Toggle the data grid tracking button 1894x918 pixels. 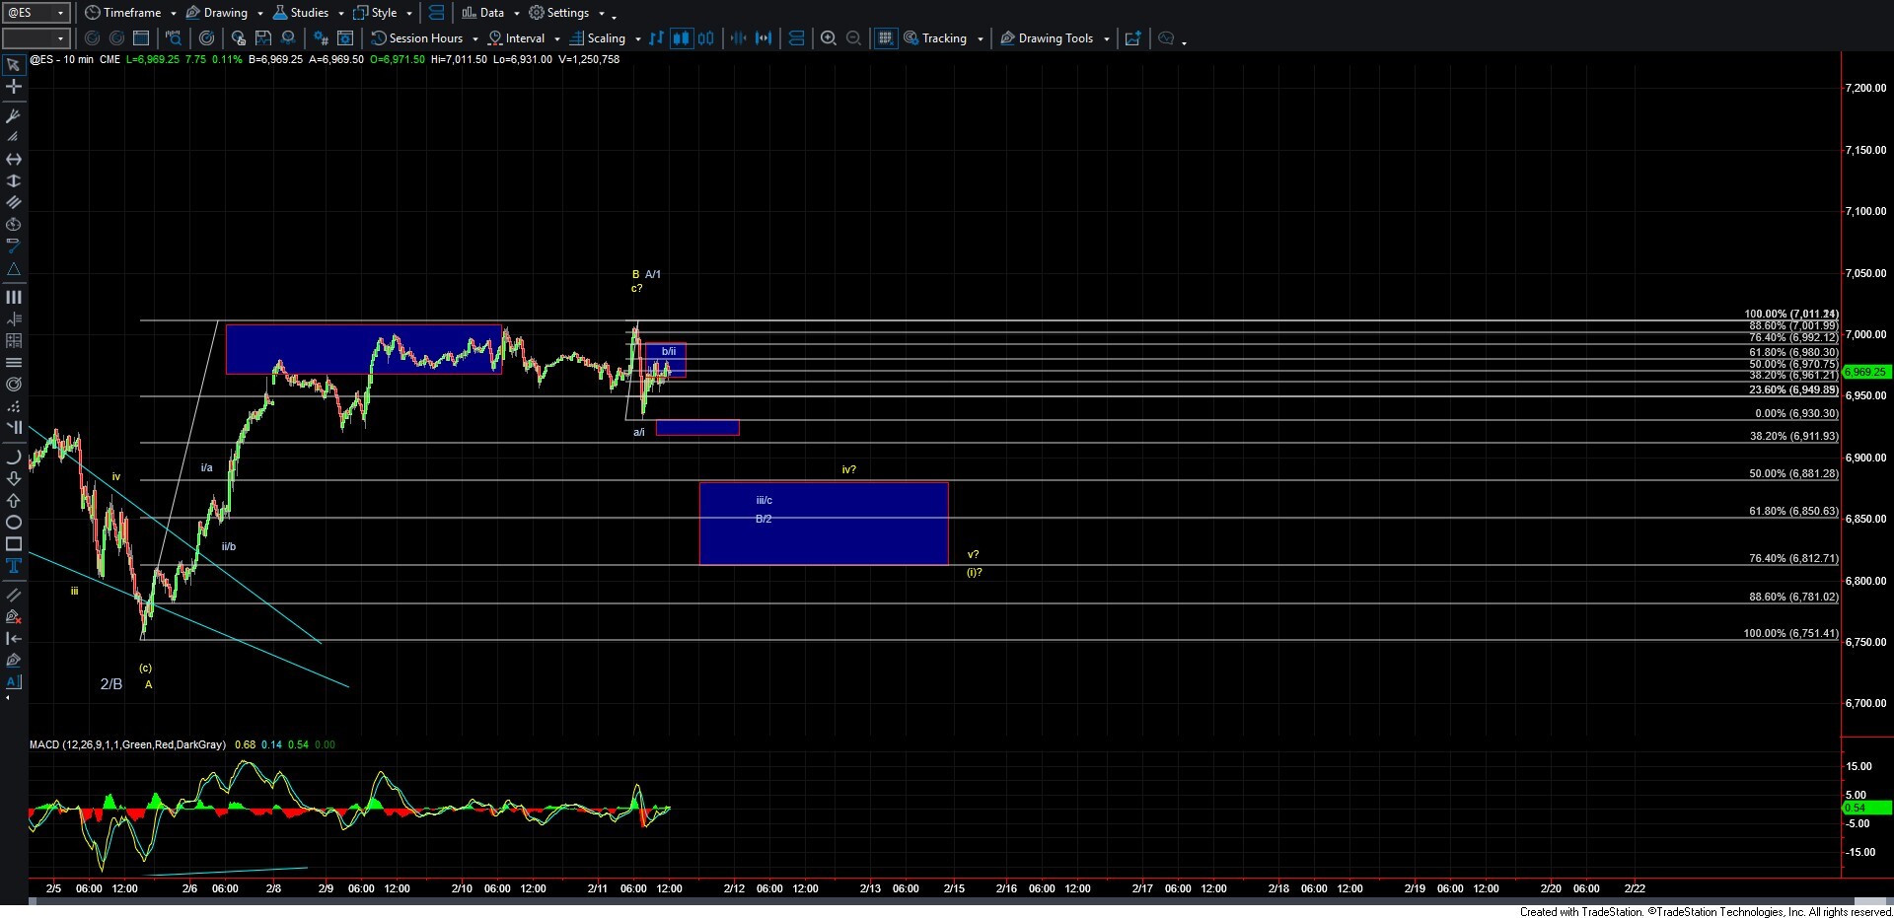(886, 38)
